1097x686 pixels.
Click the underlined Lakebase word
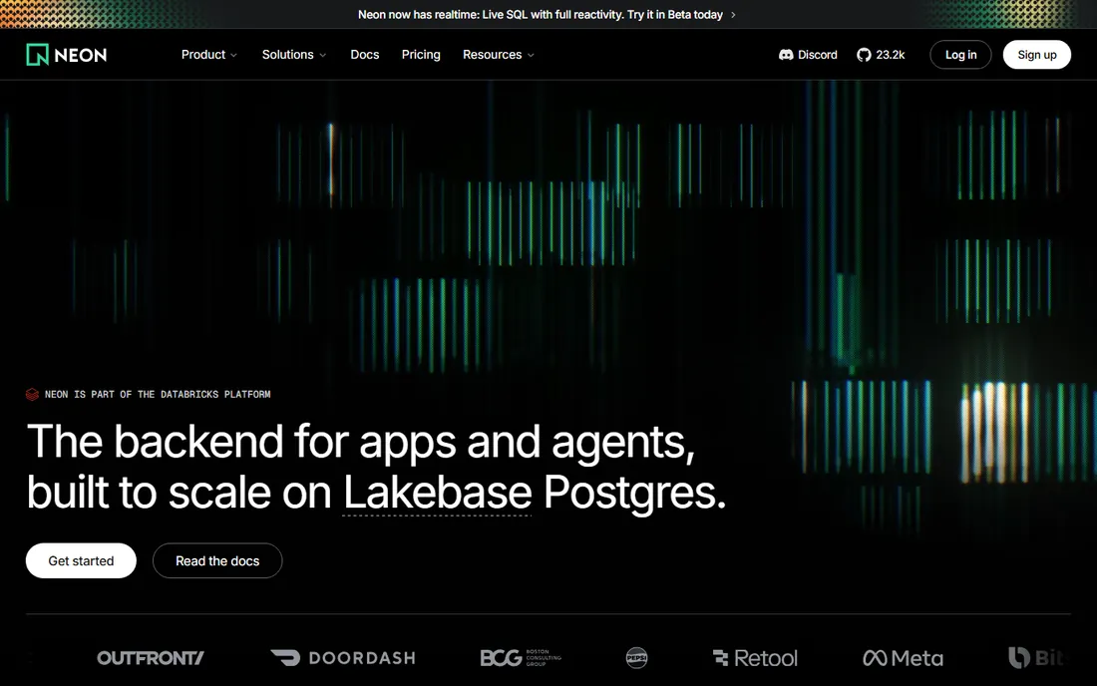point(437,493)
